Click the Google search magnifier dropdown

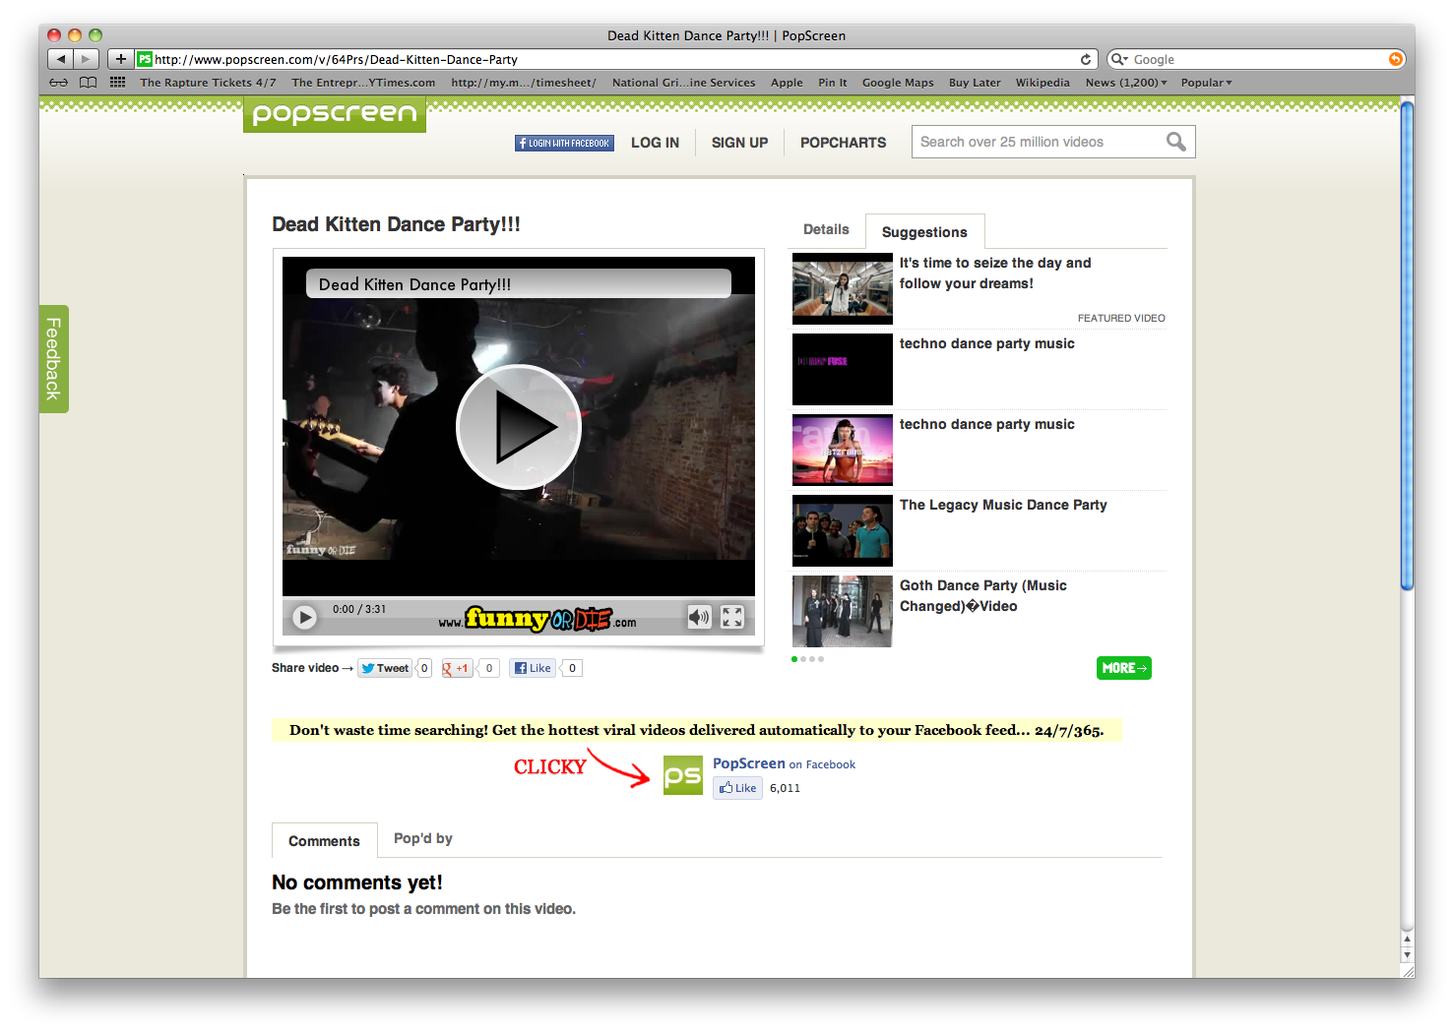(1119, 59)
